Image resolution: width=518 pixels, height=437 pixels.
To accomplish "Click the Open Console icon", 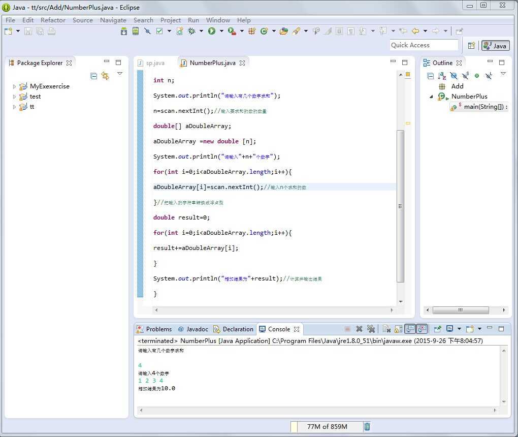I will click(470, 329).
